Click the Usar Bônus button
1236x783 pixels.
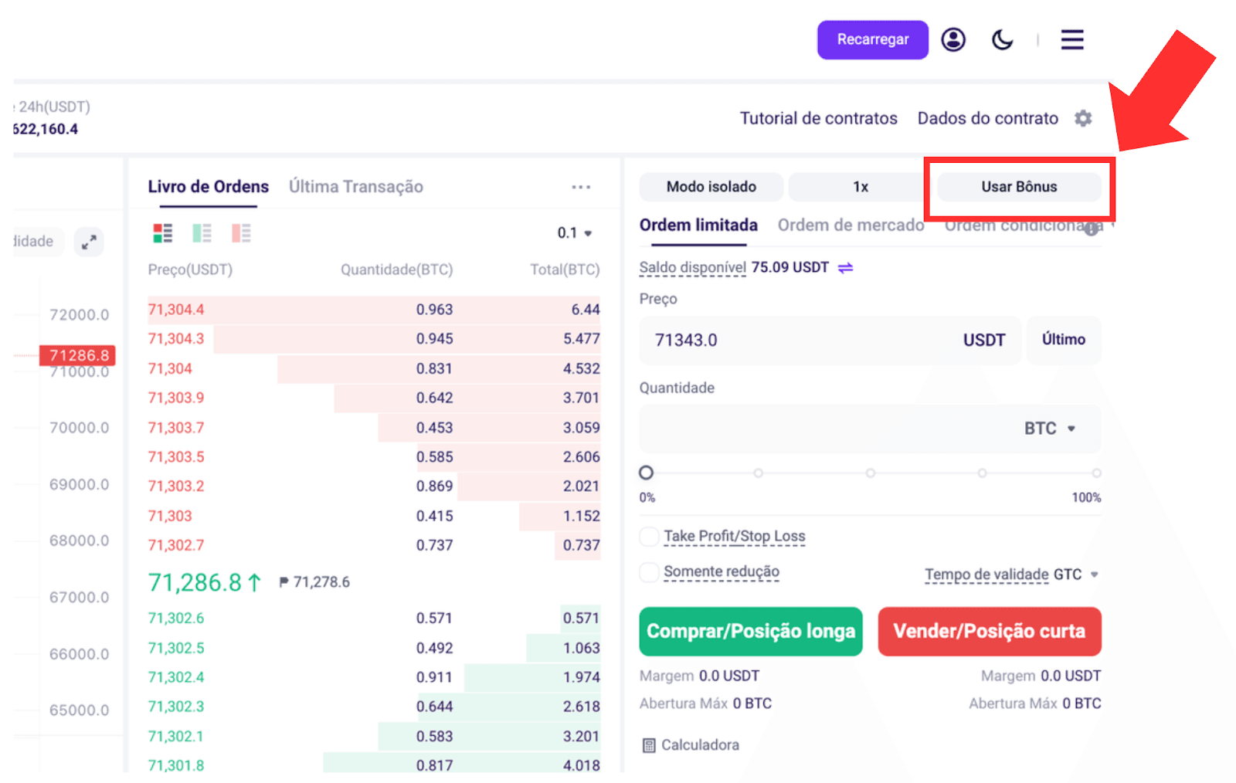pyautogui.click(x=1019, y=187)
